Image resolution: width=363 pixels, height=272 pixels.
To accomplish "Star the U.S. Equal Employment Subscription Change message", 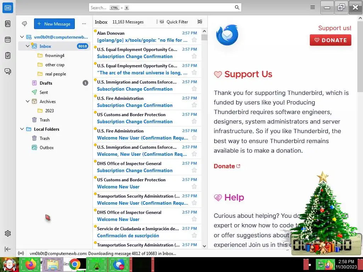I will pos(194,56).
